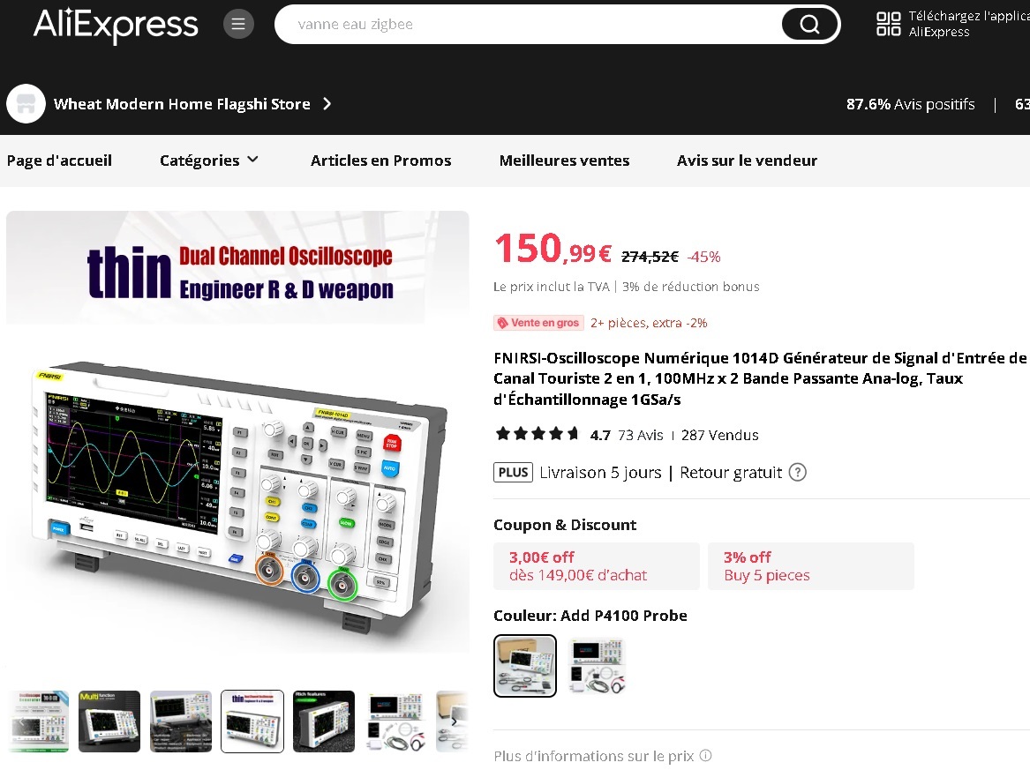Click the search field containing vanne eau zigbee
The height and width of the screenshot is (770, 1030).
pyautogui.click(x=528, y=25)
